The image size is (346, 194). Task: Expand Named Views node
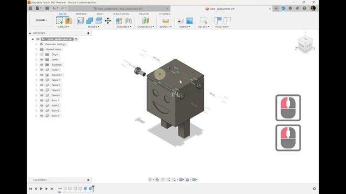pyautogui.click(x=36, y=49)
